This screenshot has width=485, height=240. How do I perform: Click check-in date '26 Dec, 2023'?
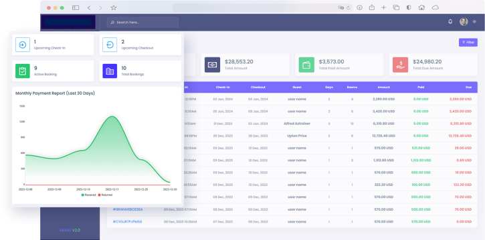(223, 136)
